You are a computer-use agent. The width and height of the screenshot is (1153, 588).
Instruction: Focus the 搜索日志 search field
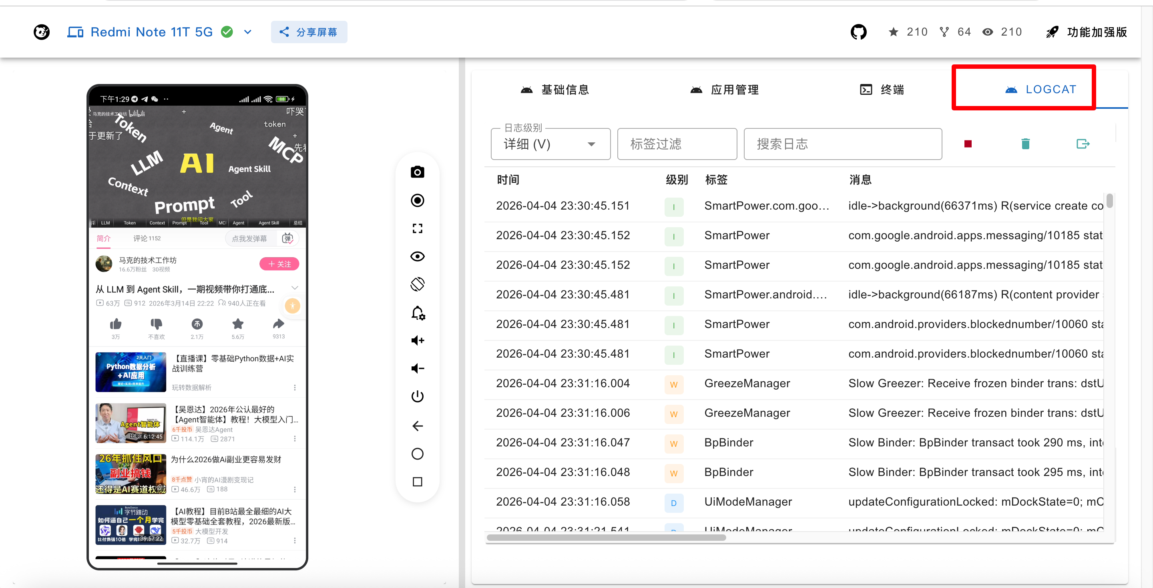[842, 144]
